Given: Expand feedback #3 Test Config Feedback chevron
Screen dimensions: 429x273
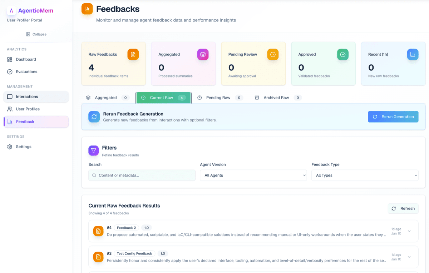Looking at the screenshot, I should pyautogui.click(x=409, y=257).
